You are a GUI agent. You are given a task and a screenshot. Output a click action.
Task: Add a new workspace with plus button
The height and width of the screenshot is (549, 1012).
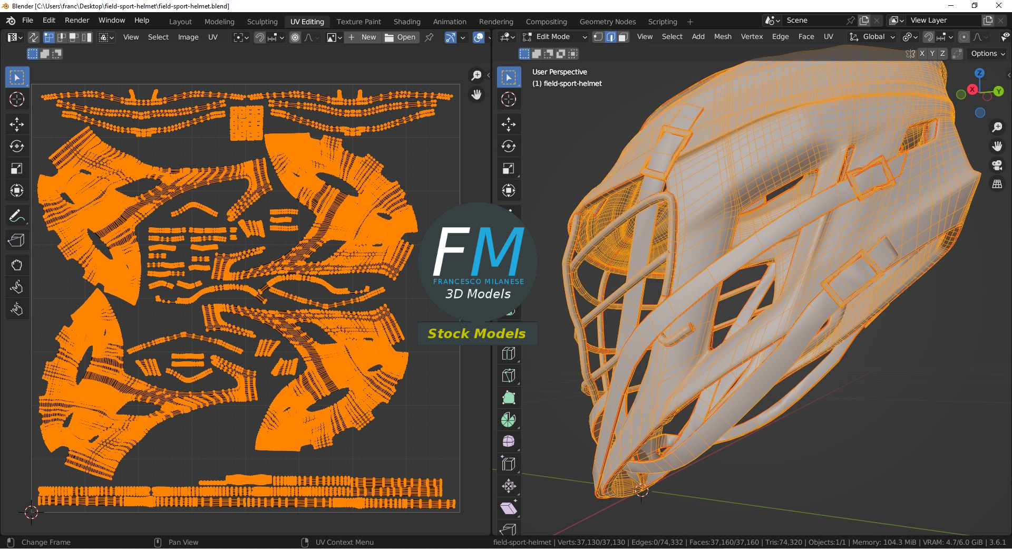[x=690, y=22]
